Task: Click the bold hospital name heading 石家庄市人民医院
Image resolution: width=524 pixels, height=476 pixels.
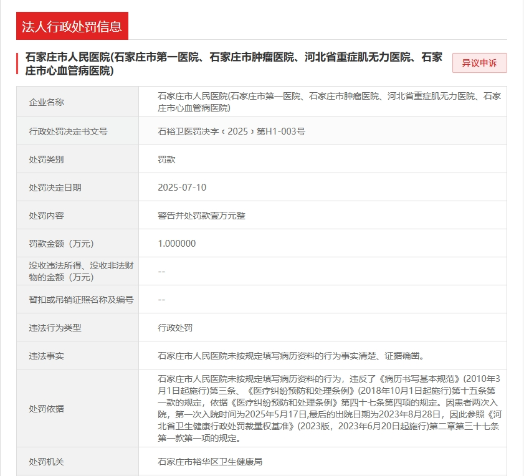Action: pyautogui.click(x=234, y=64)
